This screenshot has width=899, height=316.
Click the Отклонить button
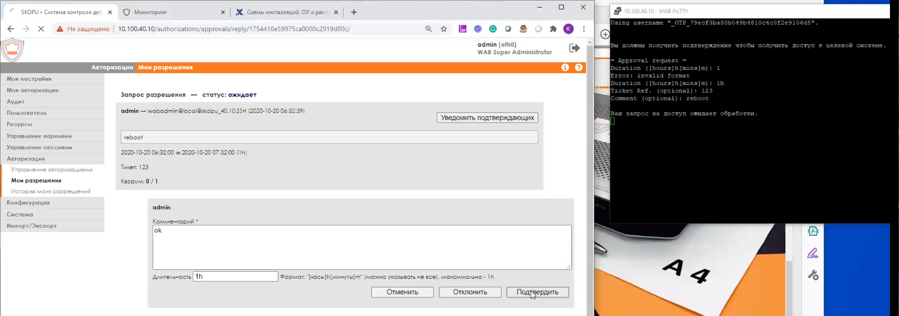[x=470, y=292]
